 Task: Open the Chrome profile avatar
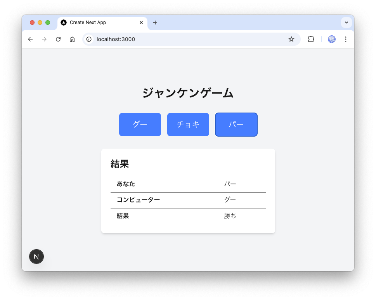pos(332,39)
